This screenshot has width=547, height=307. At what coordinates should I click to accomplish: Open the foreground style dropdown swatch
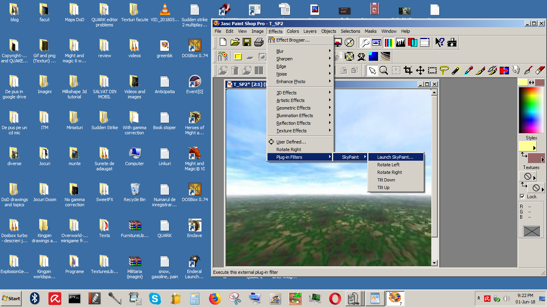point(527,146)
